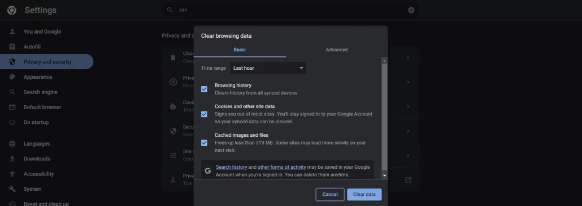Click the Search engine magnifier icon in sidebar
Screen dimensions: 582x206
pyautogui.click(x=12, y=92)
